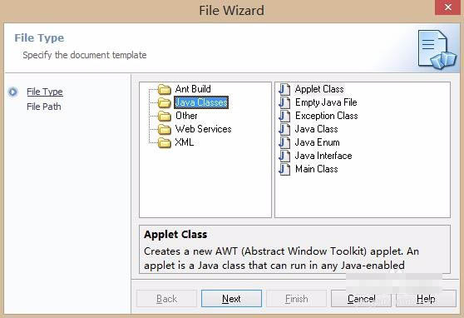Click the Java Classes folder icon

click(165, 102)
